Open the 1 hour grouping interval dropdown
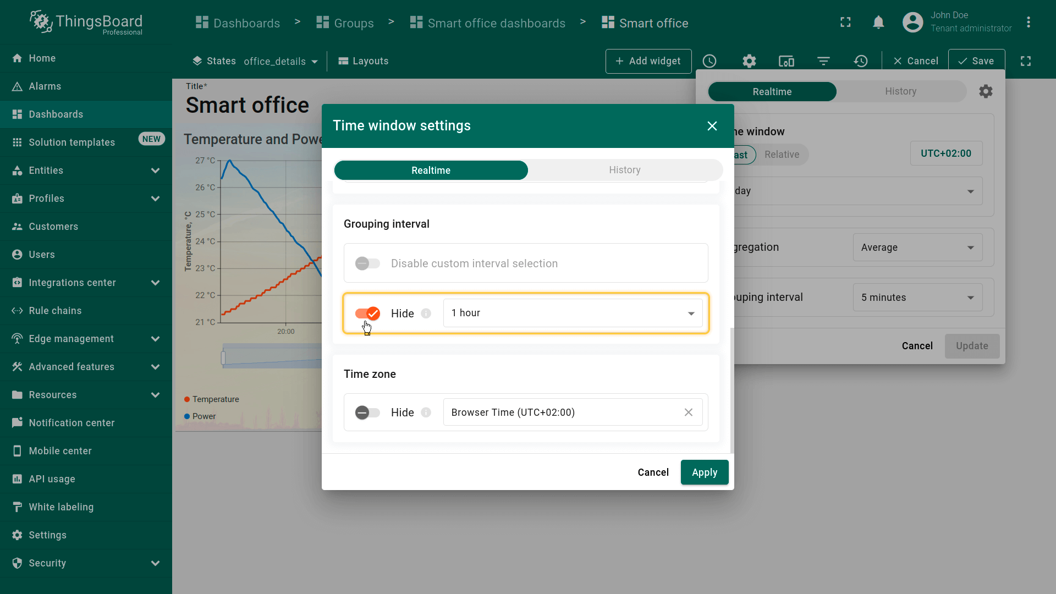 573,313
